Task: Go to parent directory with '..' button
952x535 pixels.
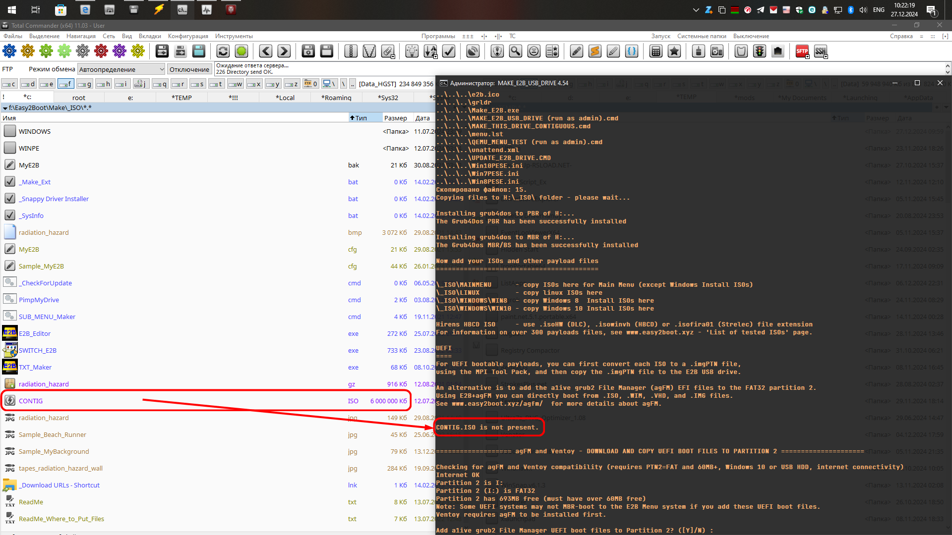Action: pyautogui.click(x=352, y=84)
